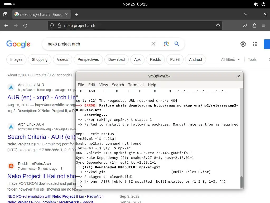Select the Shopping filter chip
Image resolution: width=270 pixels, height=203 pixels.
pos(40,59)
